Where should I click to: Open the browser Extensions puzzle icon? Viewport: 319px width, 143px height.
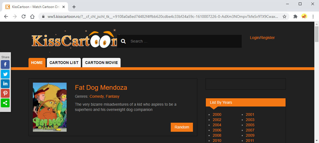295,16
